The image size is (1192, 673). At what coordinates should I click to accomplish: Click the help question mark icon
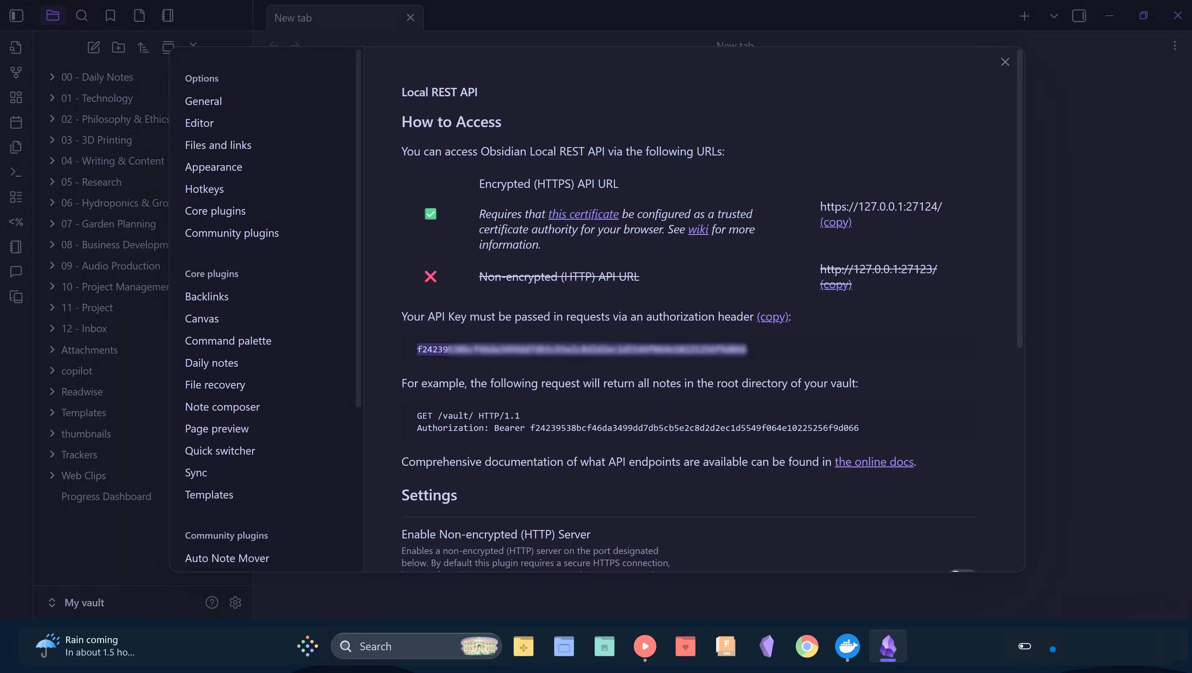[211, 602]
